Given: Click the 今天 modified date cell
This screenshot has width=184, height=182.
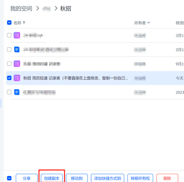Looking at the screenshot, I should click(x=179, y=78).
